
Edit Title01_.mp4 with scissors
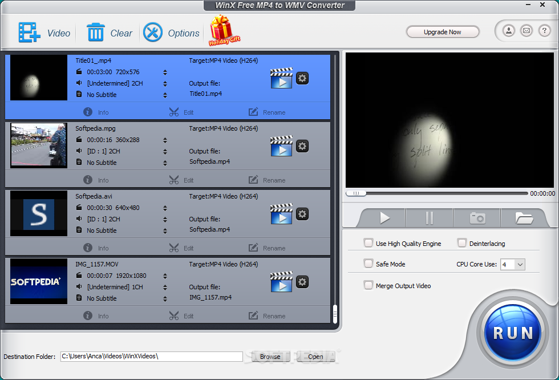coord(181,112)
